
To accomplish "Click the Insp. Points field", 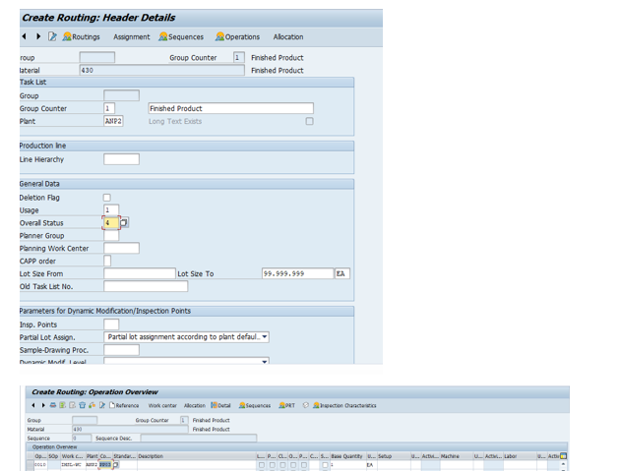I will (111, 324).
